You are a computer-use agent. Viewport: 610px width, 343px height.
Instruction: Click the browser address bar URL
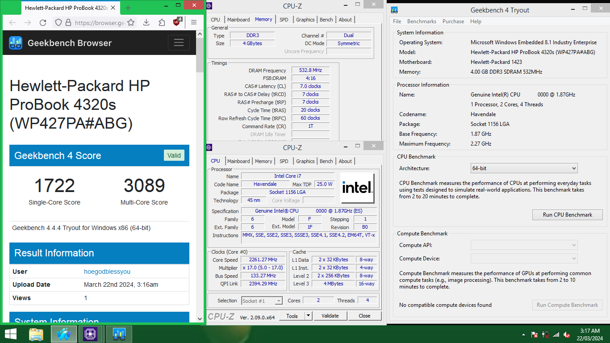pos(100,23)
